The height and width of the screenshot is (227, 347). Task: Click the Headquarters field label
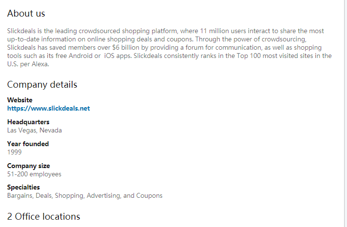[x=28, y=122]
